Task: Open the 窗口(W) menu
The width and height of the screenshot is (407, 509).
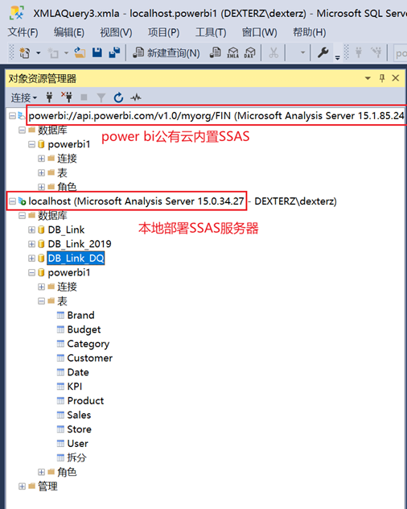Action: pos(260,32)
